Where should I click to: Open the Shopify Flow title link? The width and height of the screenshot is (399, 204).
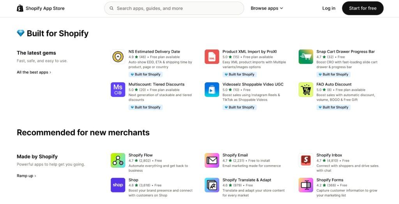(141, 155)
